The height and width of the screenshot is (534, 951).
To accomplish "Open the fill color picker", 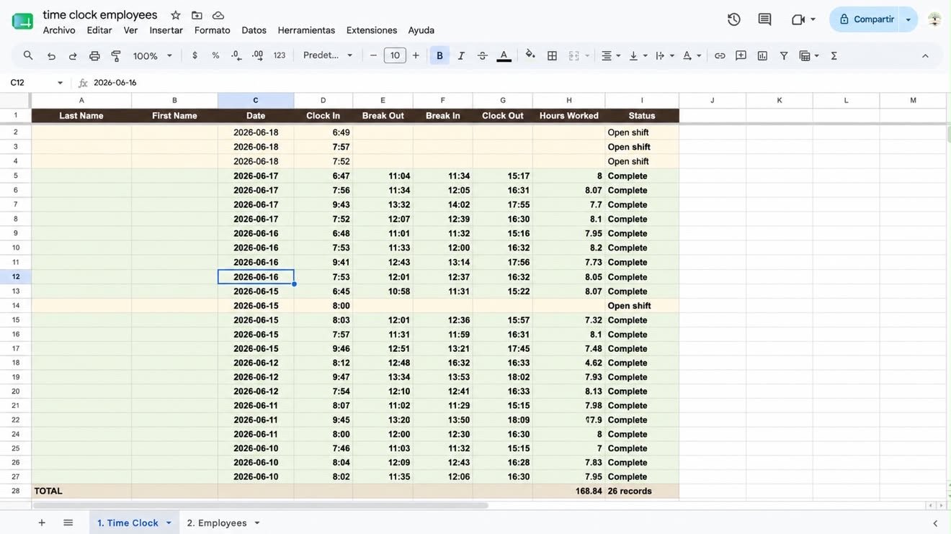I will tap(530, 55).
